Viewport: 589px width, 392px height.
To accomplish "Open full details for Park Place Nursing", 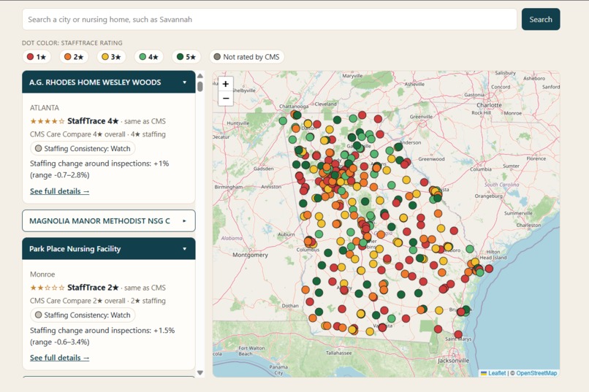I will (59, 358).
